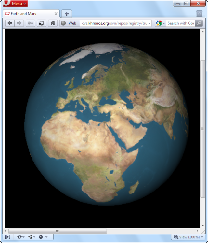
Task: Open the Opera Turbo status bar menu
Action: click(43, 237)
